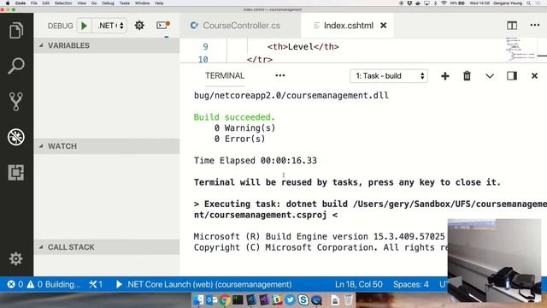547x308 pixels.
Task: Click 'Build succeeded.' in terminal
Action: click(x=234, y=117)
